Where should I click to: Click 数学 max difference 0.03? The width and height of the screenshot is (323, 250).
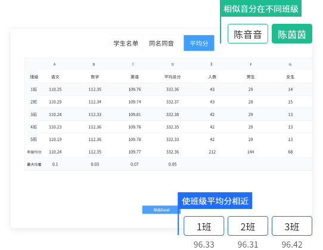(95, 164)
